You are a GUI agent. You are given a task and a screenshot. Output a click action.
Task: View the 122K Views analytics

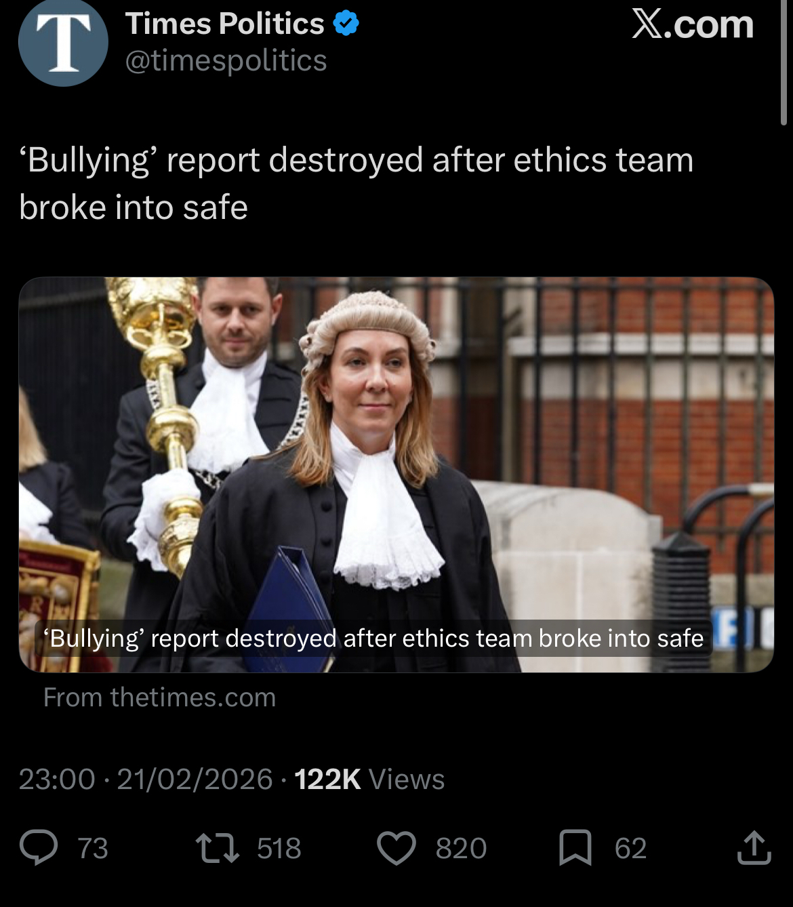coord(369,780)
